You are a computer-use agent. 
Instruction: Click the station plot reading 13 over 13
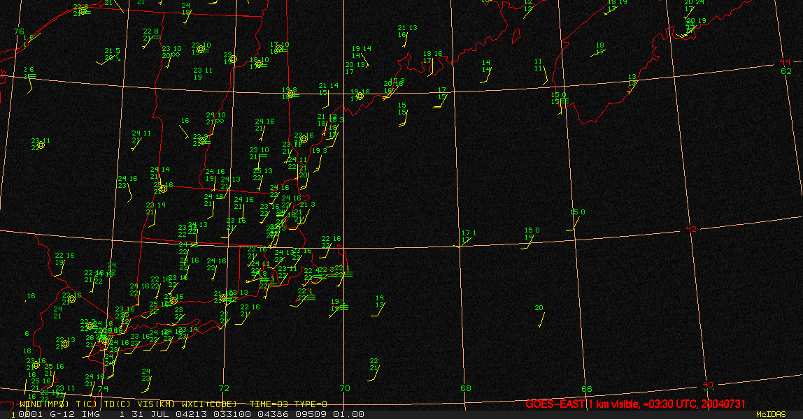coord(632,82)
